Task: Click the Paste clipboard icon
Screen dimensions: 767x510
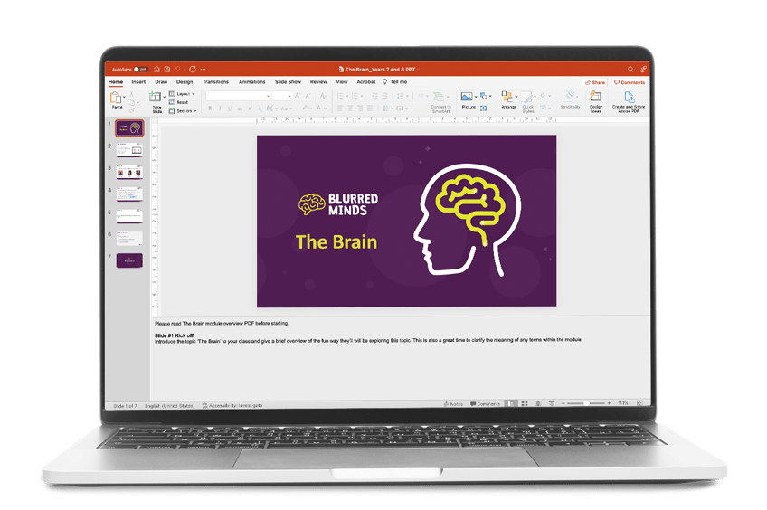Action: tap(116, 98)
